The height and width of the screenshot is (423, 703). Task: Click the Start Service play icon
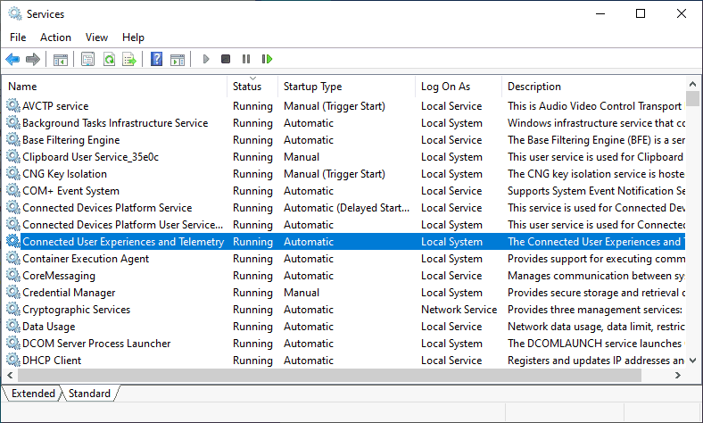click(x=206, y=59)
